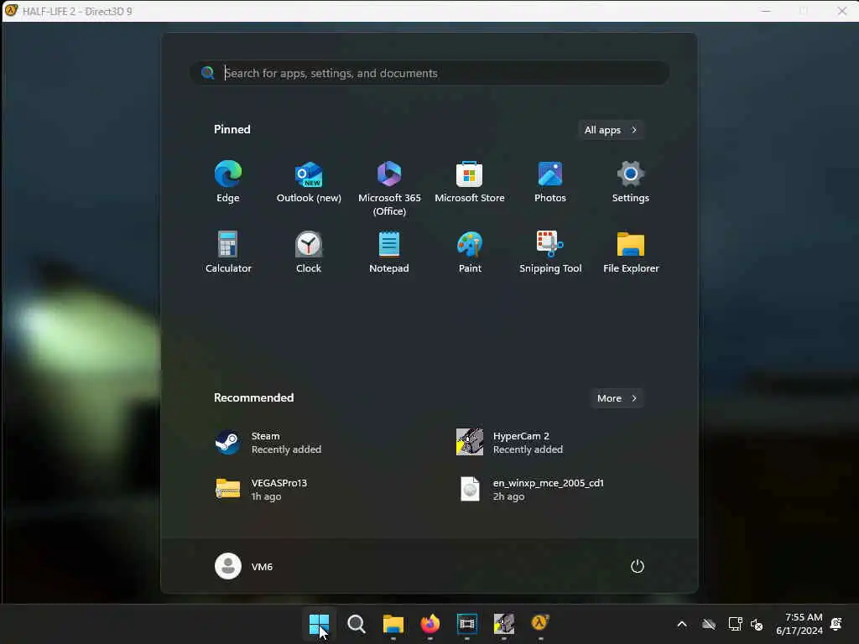Focus the Start menu search field
Screen dimensions: 859x644
(x=429, y=73)
